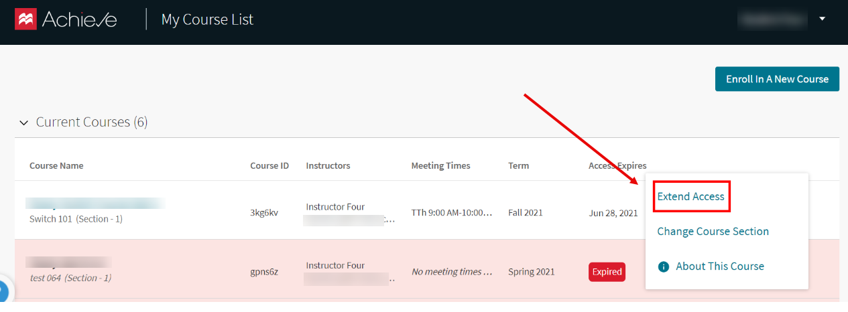Click the info icon beside About This Course

pyautogui.click(x=664, y=266)
